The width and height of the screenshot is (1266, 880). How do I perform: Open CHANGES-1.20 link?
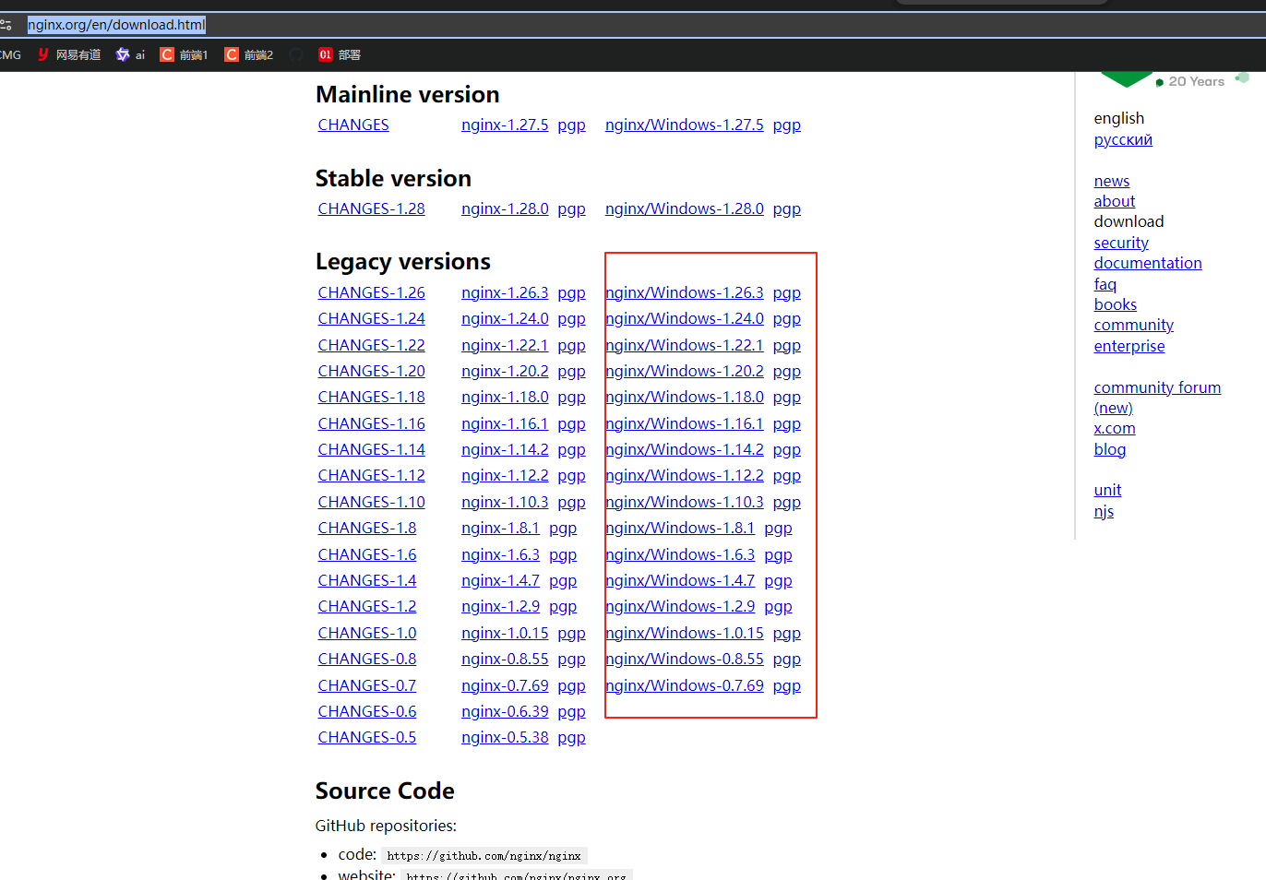(x=371, y=371)
